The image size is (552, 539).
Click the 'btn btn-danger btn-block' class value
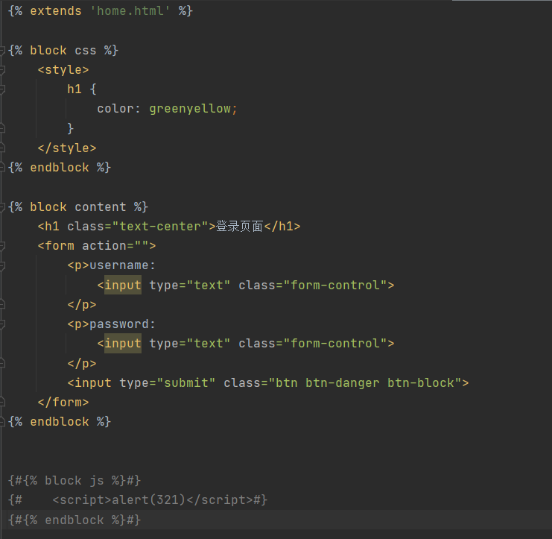pyautogui.click(x=365, y=382)
